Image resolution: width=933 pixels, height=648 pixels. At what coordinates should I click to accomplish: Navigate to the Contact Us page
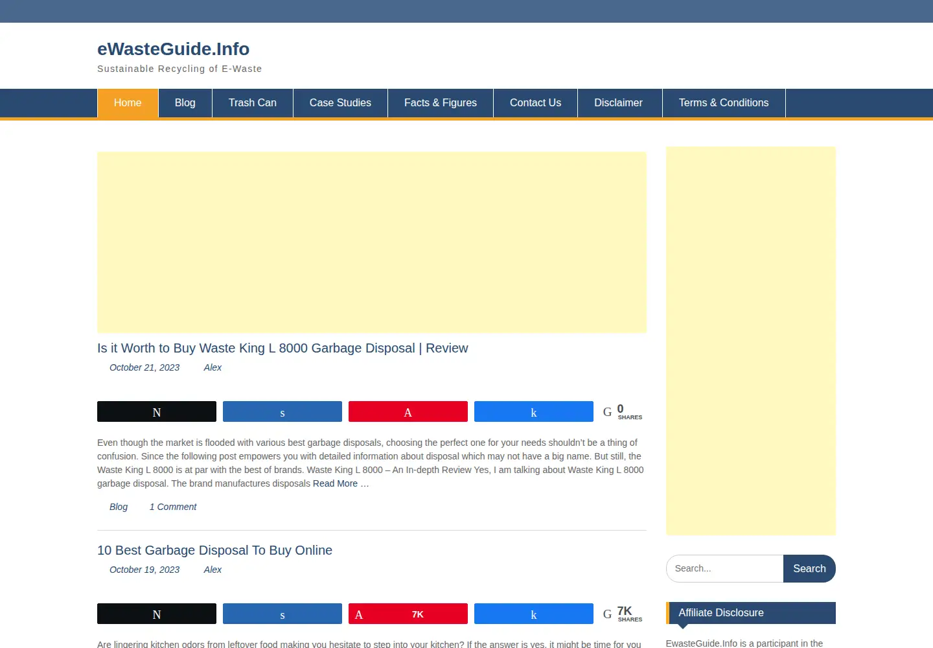535,103
